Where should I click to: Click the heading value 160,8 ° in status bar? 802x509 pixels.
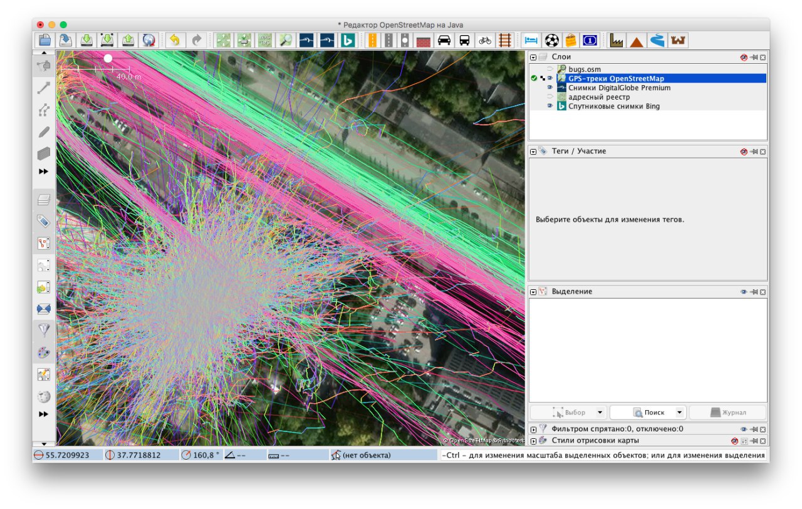coord(206,455)
